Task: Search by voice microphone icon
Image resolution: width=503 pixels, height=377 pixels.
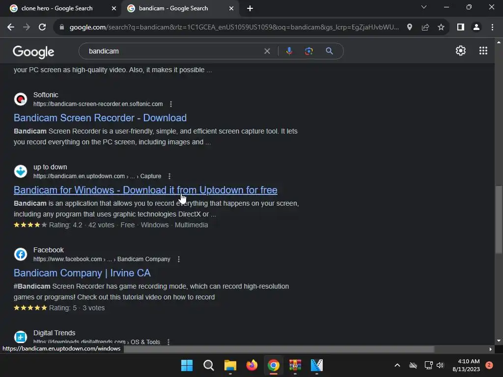Action: (x=289, y=51)
